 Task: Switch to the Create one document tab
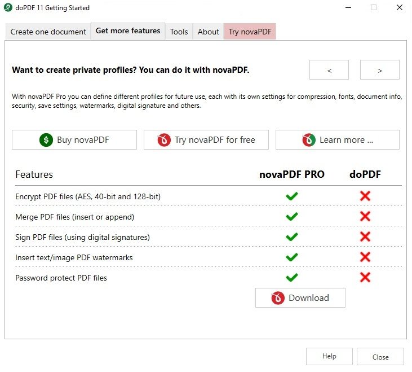point(48,32)
